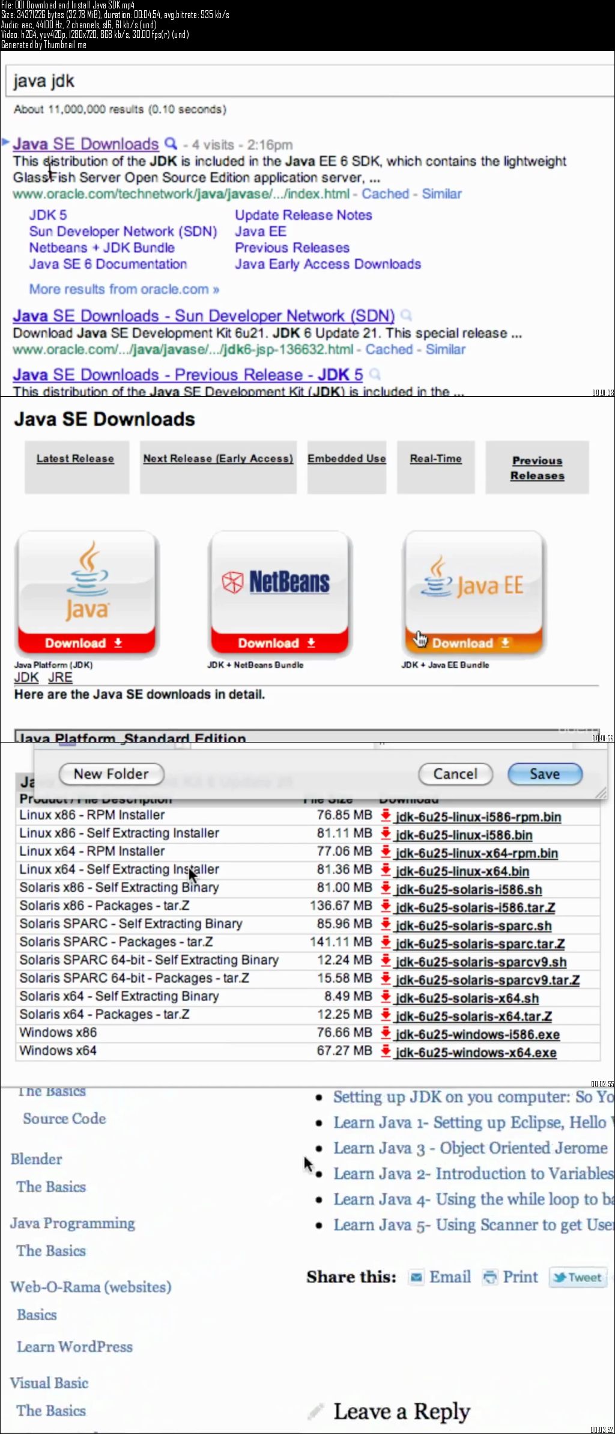This screenshot has width=615, height=1434.
Task: Open the Java SE Downloads - Sun Developer Network result
Action: [204, 316]
